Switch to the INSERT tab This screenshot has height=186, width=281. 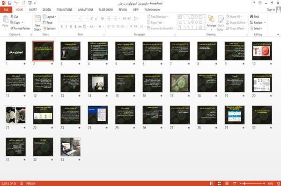[x=33, y=10]
